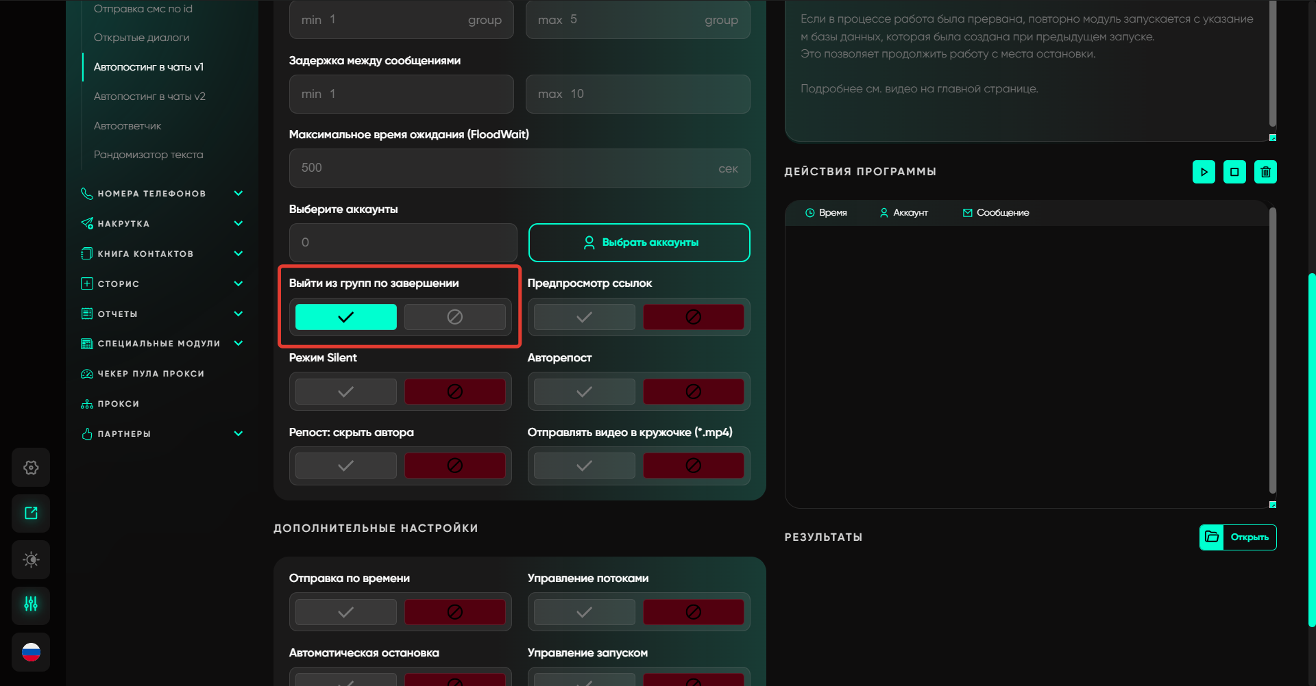1316x686 pixels.
Task: Click the Выбрать аккаунты button
Action: coord(639,242)
